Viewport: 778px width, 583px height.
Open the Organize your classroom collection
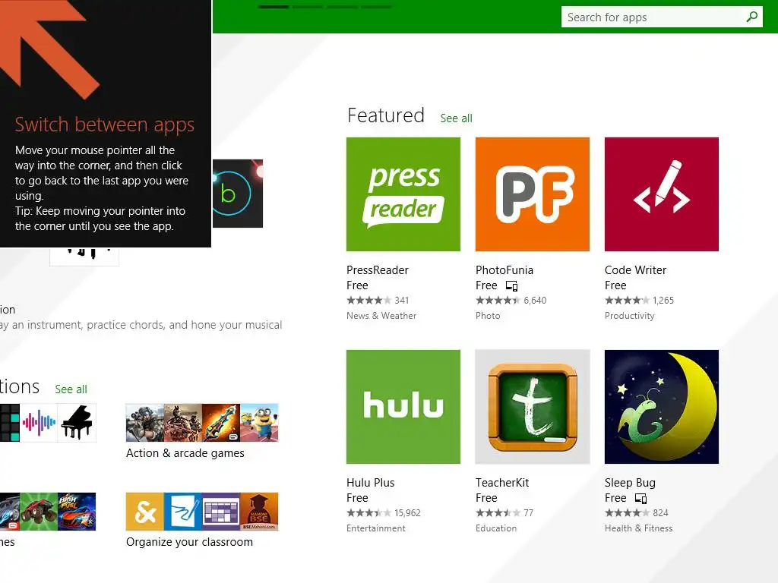(202, 520)
